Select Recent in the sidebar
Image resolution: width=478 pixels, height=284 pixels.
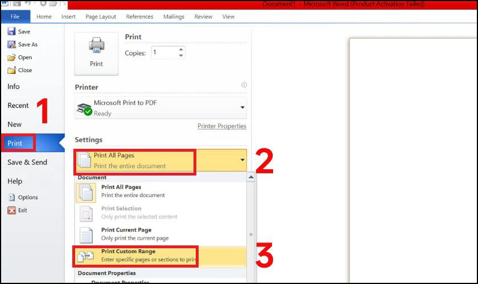pos(18,105)
